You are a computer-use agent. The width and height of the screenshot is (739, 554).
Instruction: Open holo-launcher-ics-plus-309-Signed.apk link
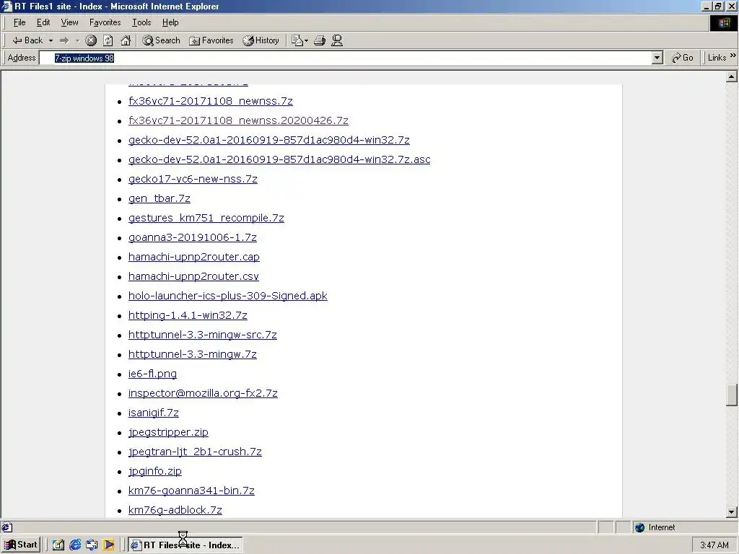(x=227, y=296)
